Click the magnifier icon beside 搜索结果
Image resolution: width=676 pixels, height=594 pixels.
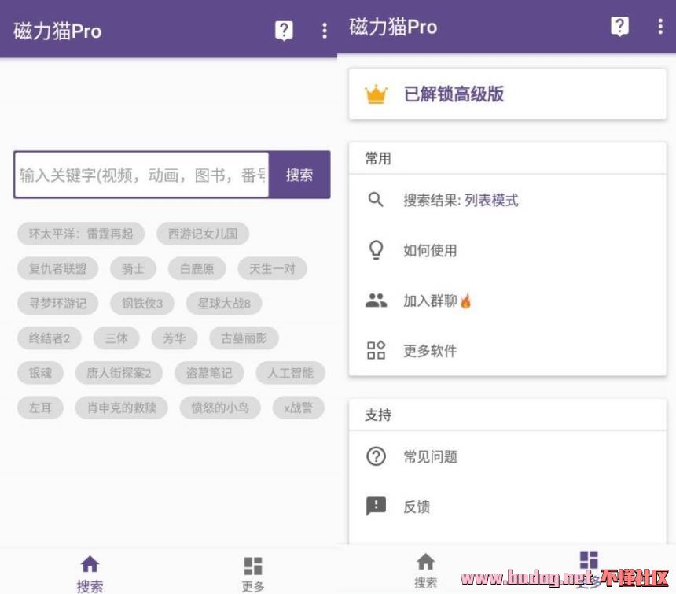tap(377, 200)
